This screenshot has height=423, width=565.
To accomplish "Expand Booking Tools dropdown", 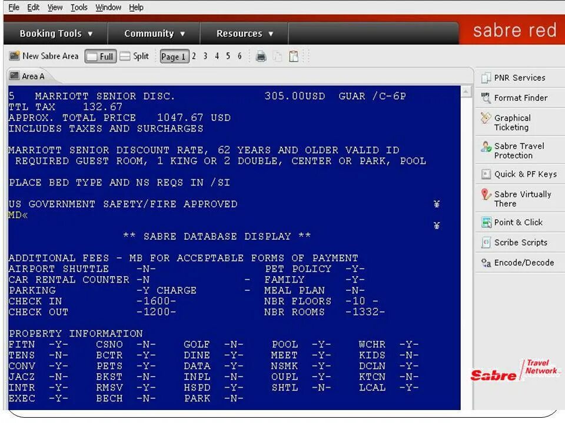I will 56,33.
